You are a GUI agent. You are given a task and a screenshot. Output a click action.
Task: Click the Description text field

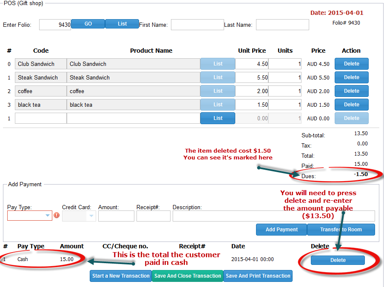point(273,216)
